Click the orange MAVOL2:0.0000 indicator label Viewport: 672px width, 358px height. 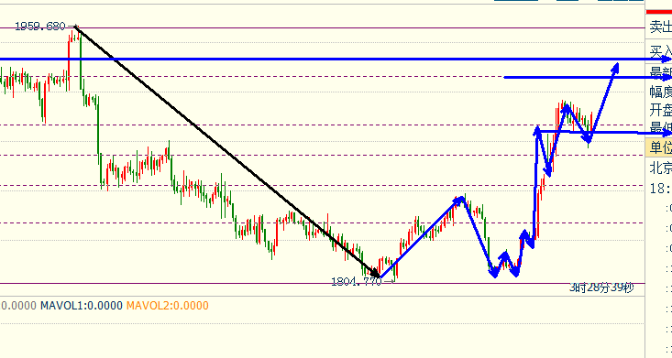coord(168,306)
